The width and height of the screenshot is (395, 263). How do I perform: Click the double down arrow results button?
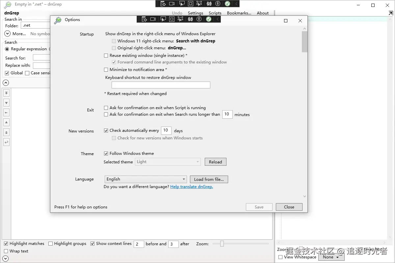pyautogui.click(x=6, y=93)
